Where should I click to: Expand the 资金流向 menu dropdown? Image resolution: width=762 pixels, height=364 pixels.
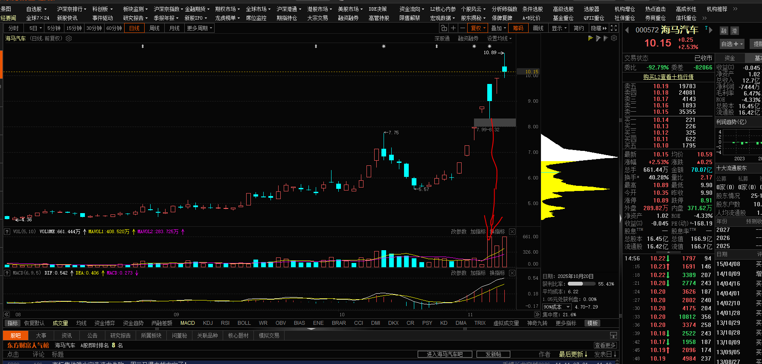(412, 9)
